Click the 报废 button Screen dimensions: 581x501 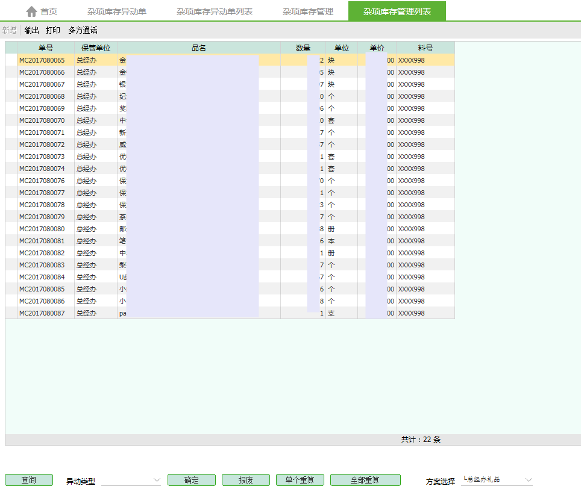[245, 480]
